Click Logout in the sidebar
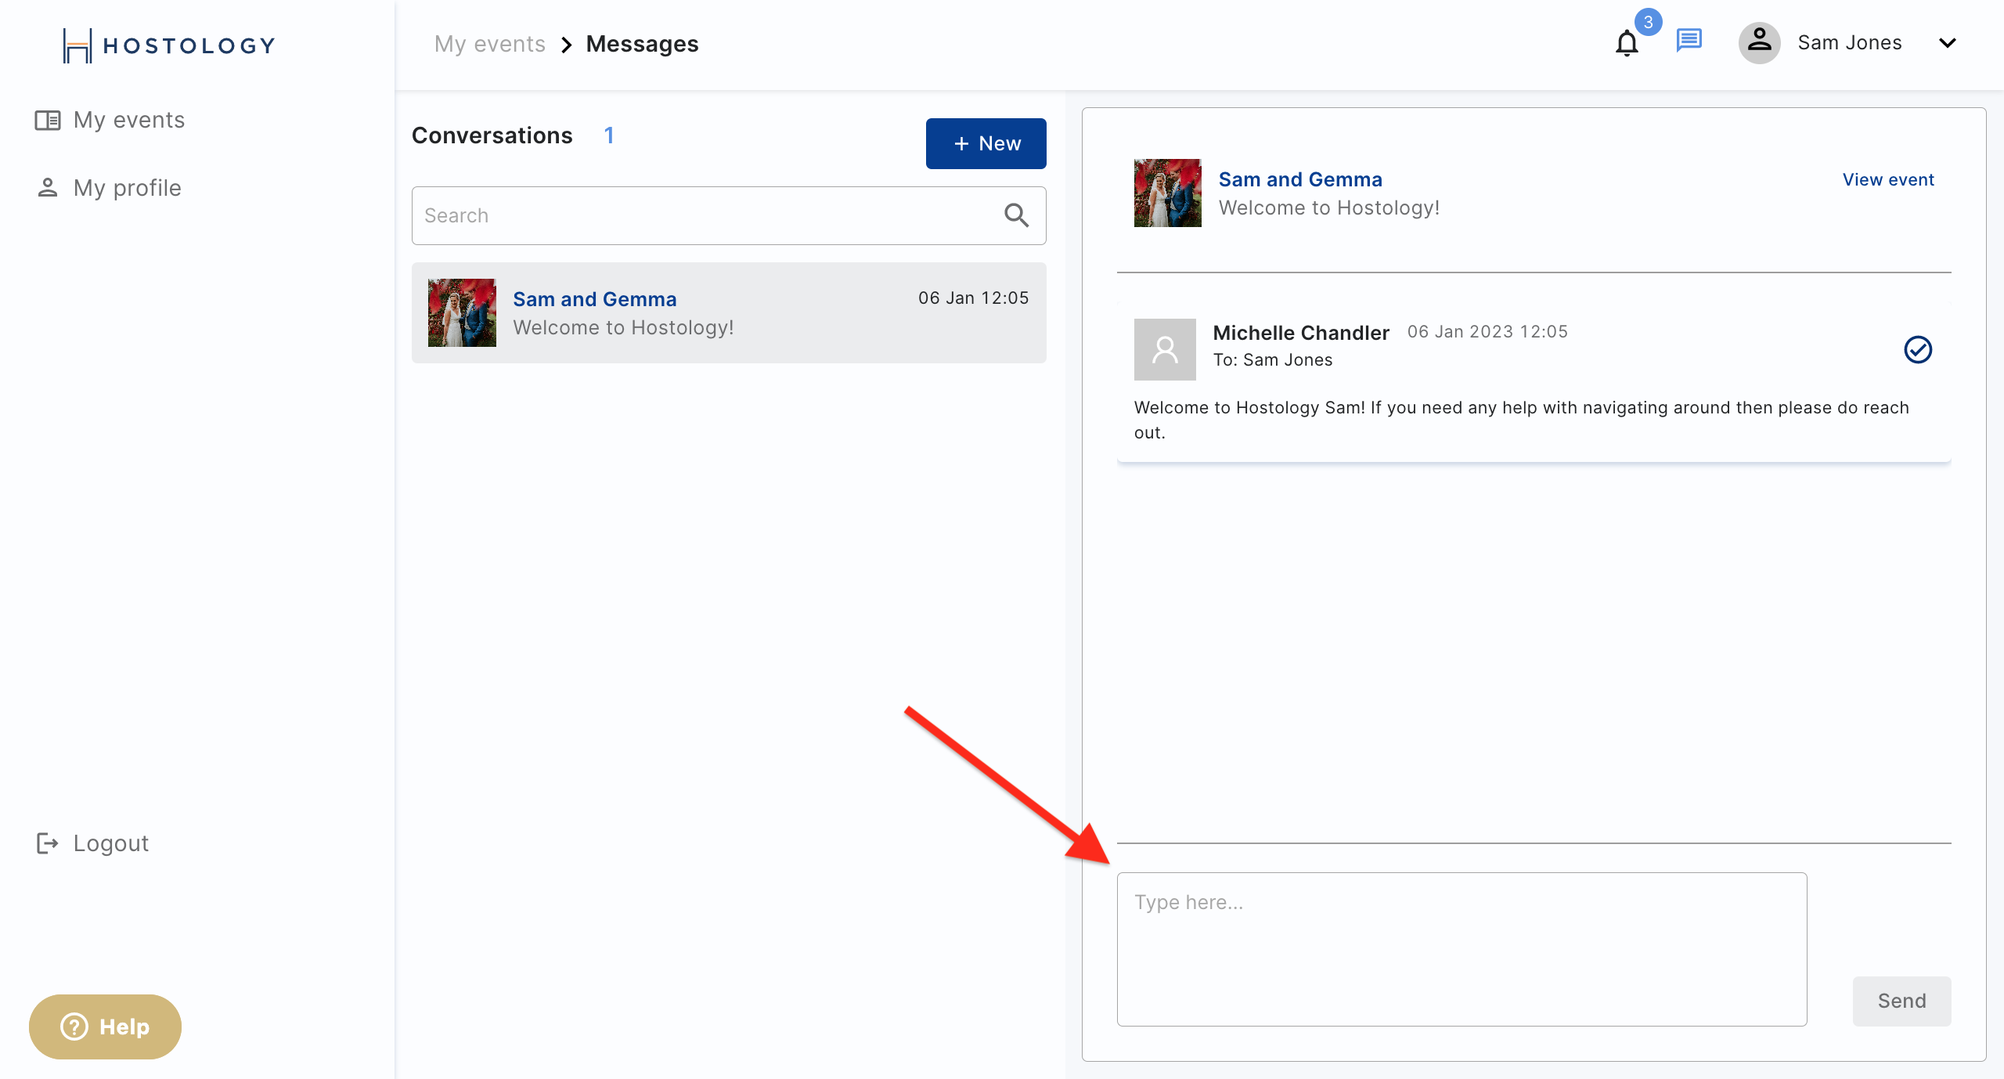This screenshot has height=1079, width=2004. 92,843
